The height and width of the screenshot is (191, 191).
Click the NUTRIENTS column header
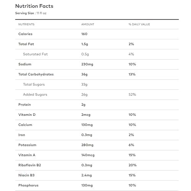(26, 24)
